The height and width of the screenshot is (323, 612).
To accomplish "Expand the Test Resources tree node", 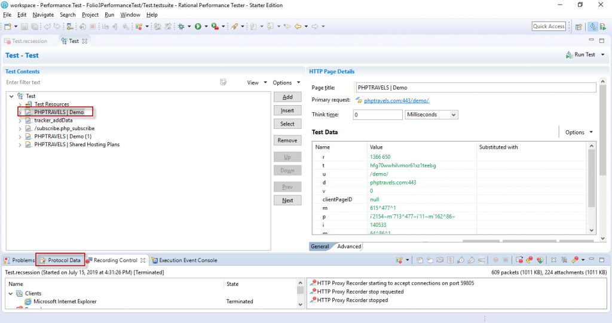I will click(20, 104).
